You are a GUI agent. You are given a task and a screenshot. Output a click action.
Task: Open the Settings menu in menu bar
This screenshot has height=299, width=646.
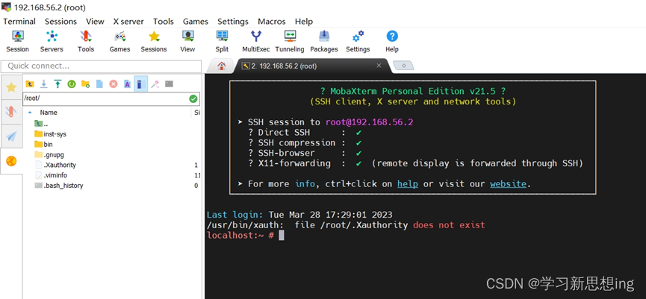[x=233, y=22]
